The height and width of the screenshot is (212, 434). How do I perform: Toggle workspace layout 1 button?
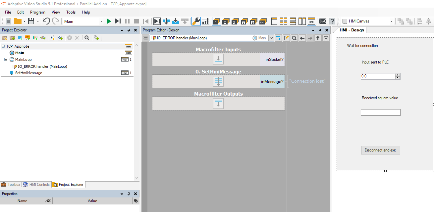[x=217, y=21]
